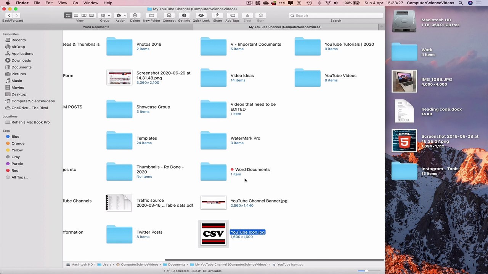Open Applications in the sidebar
The height and width of the screenshot is (274, 488).
coord(22,54)
